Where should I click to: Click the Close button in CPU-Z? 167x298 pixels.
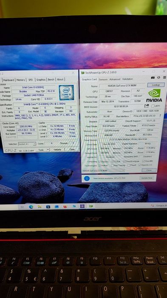tap(72, 149)
